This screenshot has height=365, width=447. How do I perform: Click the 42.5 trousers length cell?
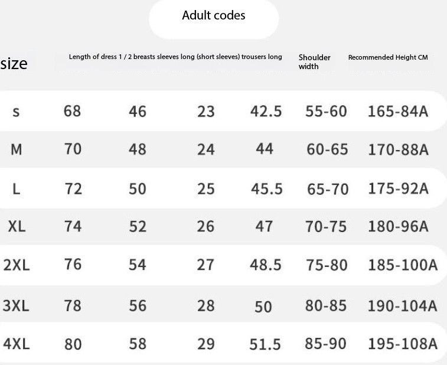(x=266, y=111)
